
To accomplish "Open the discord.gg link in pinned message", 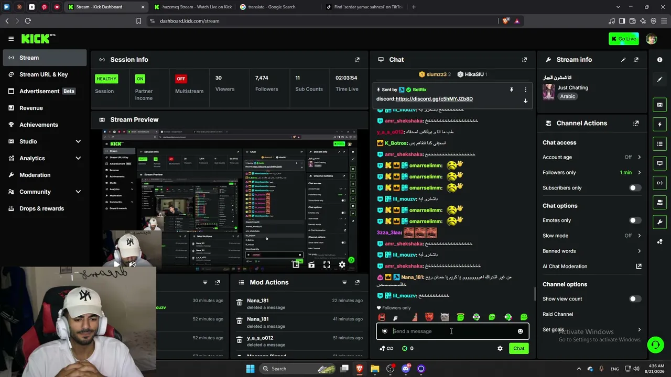I will pos(434,99).
